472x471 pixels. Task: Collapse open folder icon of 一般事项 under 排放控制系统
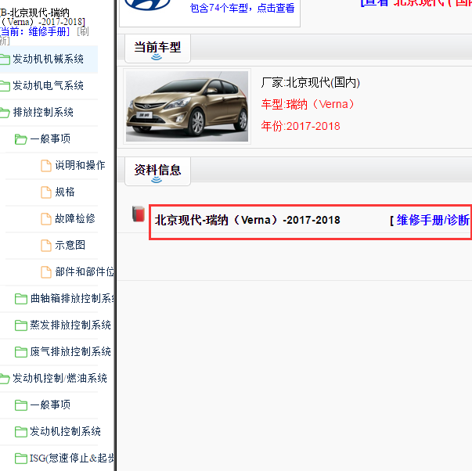pyautogui.click(x=21, y=139)
